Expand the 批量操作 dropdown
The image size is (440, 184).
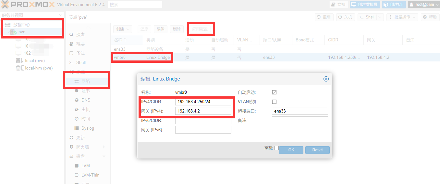[x=402, y=17]
